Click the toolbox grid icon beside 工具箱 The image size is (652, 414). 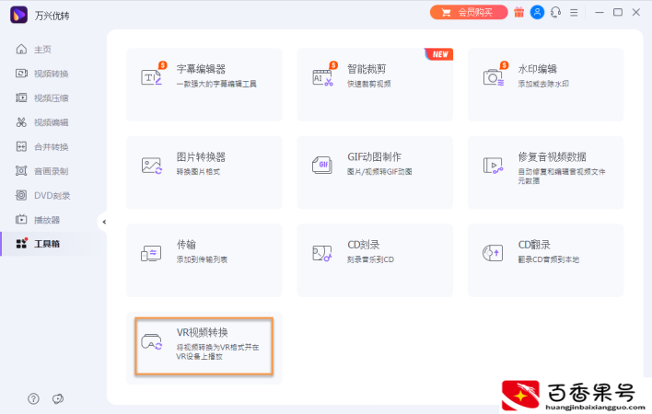coord(21,243)
